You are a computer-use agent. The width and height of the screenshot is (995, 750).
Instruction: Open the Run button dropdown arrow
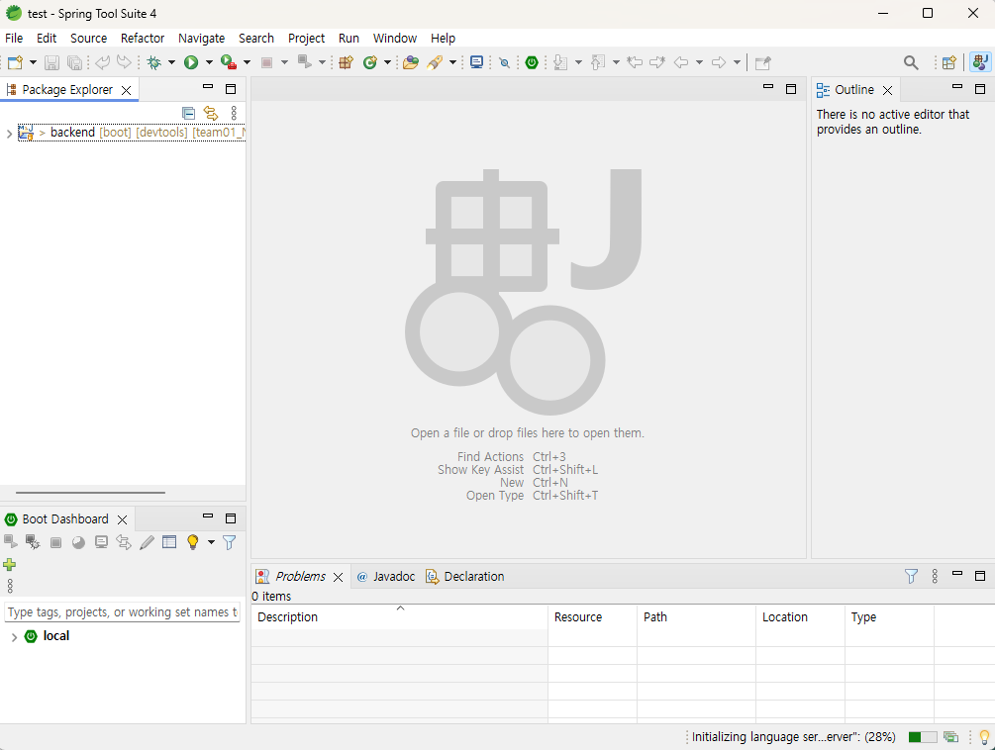tap(209, 62)
